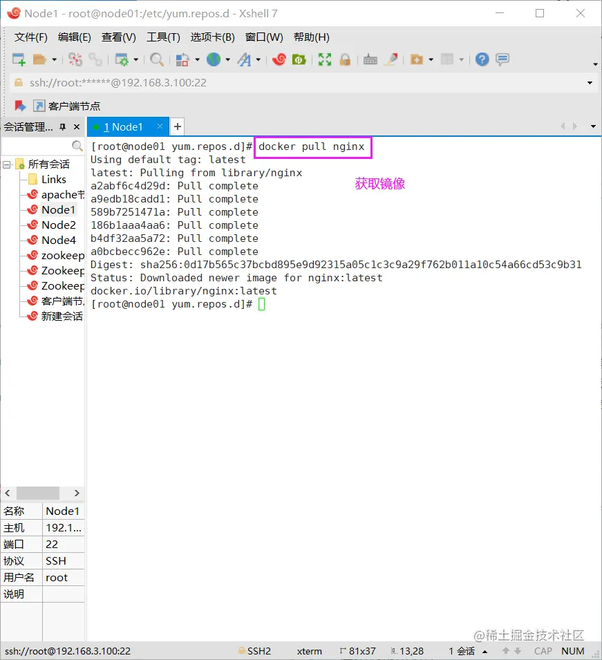Click the New session toolbar icon
This screenshot has height=660, width=602.
pyautogui.click(x=19, y=59)
